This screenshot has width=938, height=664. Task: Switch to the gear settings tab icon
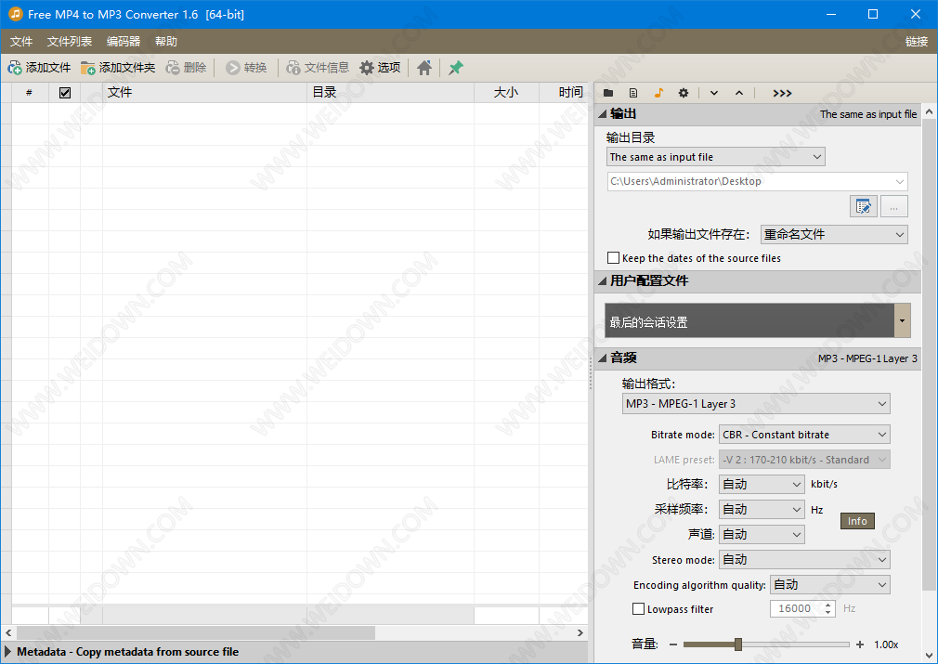coord(684,93)
